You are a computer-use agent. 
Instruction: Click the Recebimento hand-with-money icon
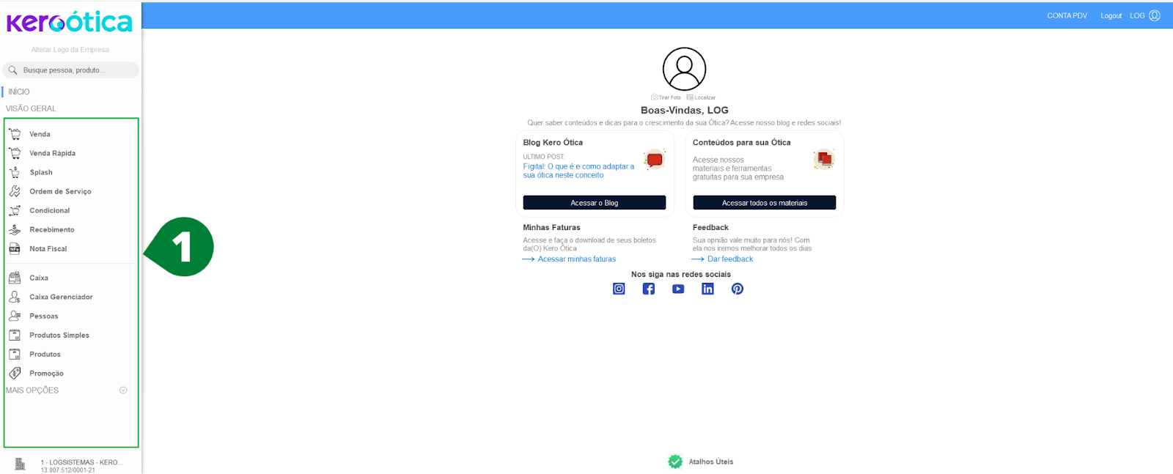15,229
